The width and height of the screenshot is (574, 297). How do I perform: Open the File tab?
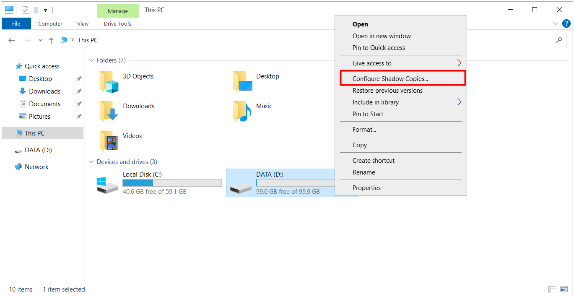click(16, 23)
